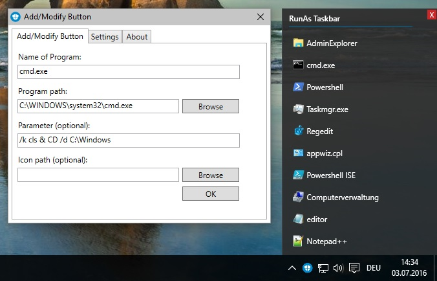
Task: Click the AdminExplorer folder icon in RunAs Taskbar
Action: 298,43
